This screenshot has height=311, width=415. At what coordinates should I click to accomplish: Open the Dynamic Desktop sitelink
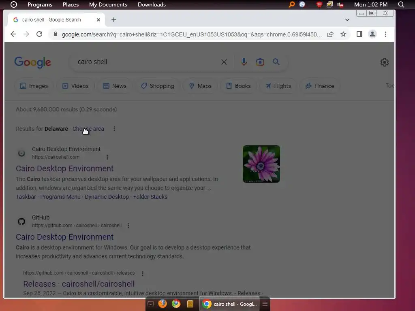[107, 197]
